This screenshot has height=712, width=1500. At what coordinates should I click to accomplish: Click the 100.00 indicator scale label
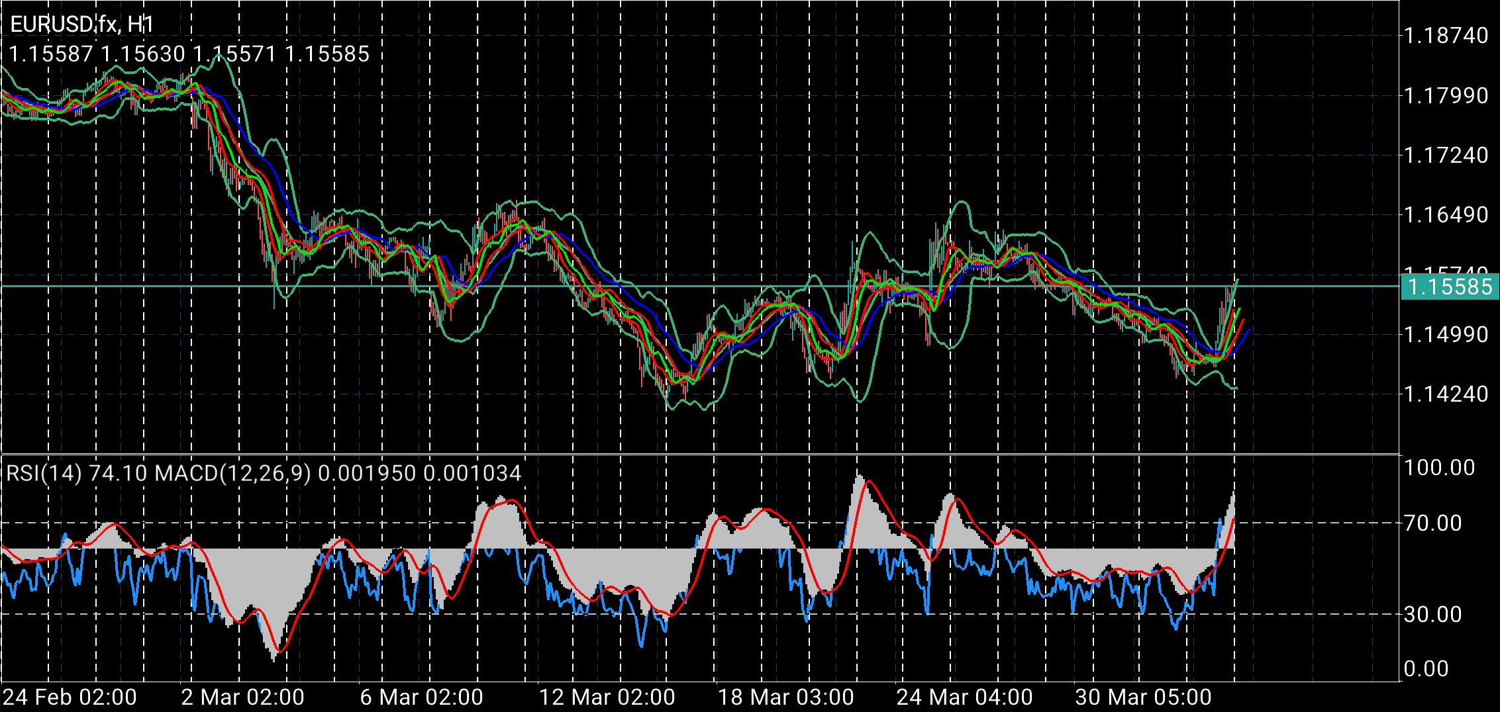[x=1440, y=468]
